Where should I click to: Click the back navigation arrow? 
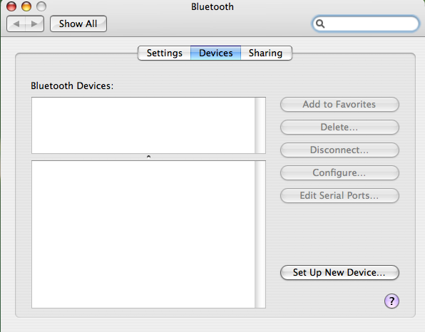pyautogui.click(x=16, y=24)
